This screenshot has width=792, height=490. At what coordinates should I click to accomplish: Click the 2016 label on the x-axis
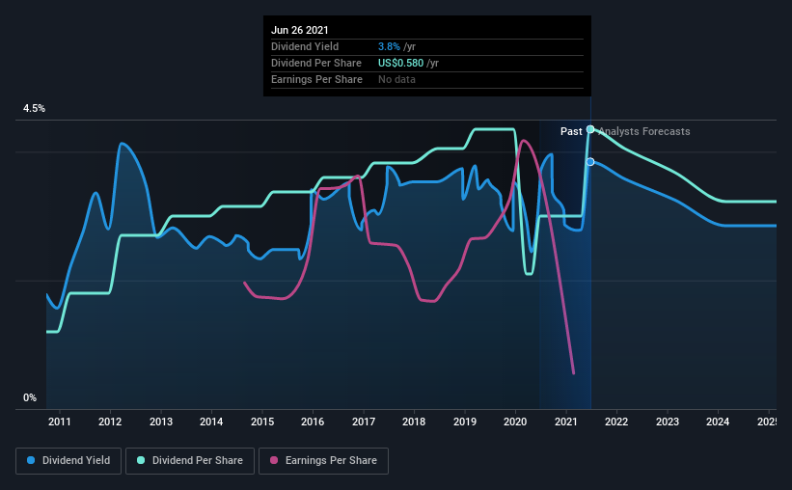[313, 422]
